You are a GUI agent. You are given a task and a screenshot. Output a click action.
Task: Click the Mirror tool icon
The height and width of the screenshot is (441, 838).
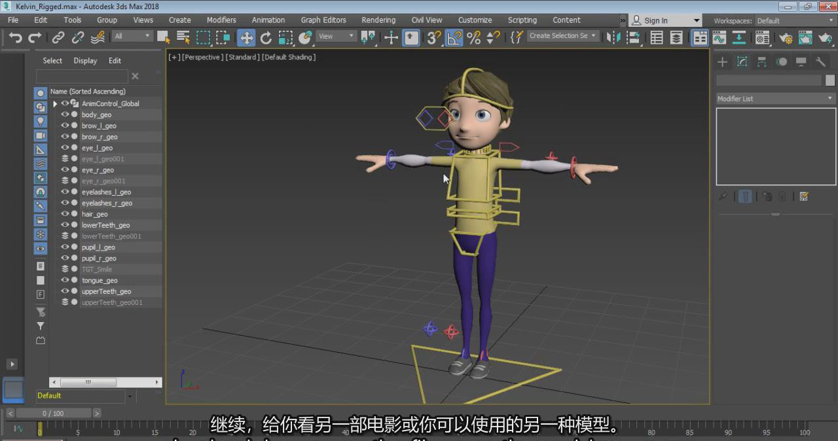click(x=613, y=37)
